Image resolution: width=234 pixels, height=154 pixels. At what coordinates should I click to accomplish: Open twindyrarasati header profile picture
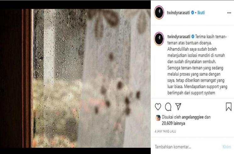click(159, 12)
